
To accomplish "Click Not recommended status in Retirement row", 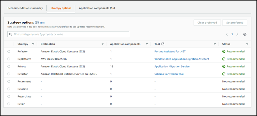I will [x=233, y=81].
